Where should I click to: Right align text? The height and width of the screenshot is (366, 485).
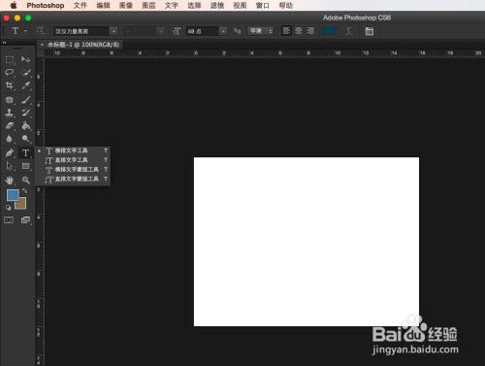(x=310, y=31)
